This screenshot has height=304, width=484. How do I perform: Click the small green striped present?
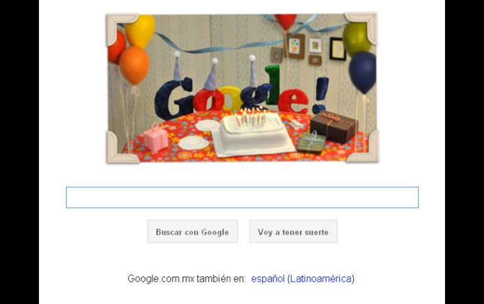[311, 142]
